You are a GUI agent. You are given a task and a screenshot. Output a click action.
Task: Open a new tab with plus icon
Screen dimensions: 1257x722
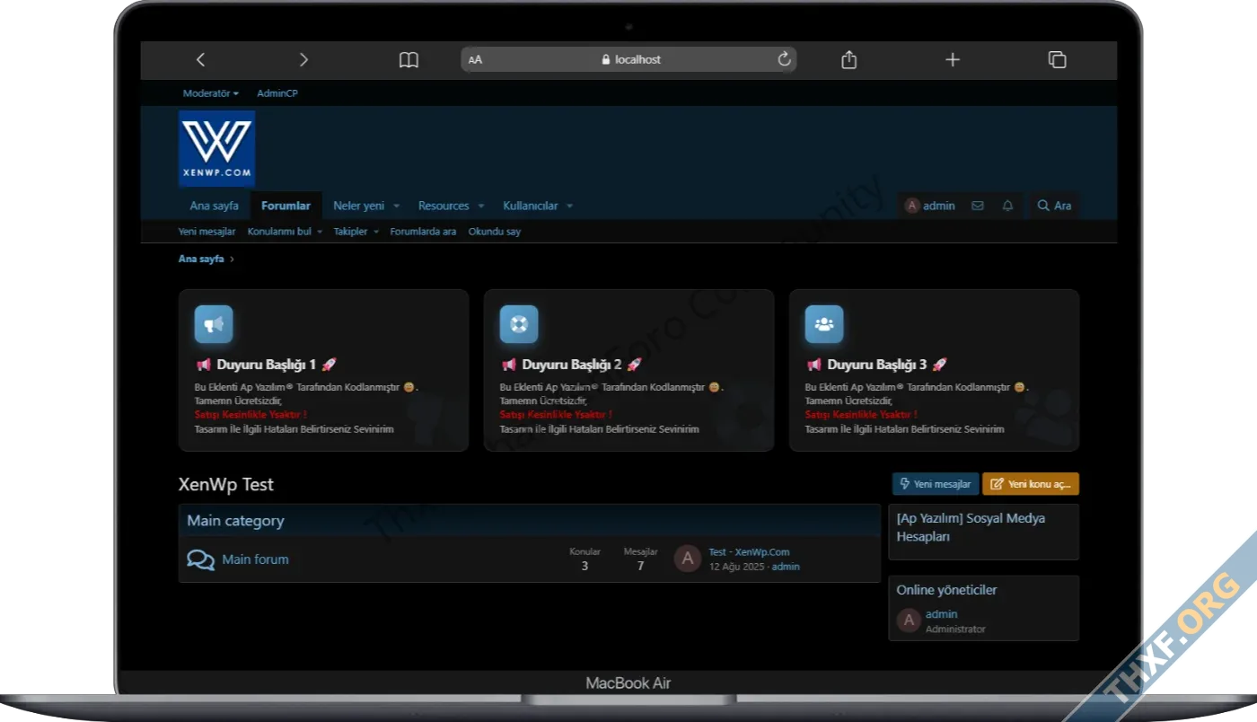(x=953, y=59)
